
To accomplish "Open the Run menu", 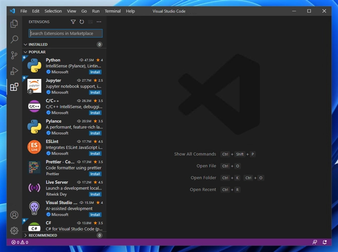I will [96, 11].
